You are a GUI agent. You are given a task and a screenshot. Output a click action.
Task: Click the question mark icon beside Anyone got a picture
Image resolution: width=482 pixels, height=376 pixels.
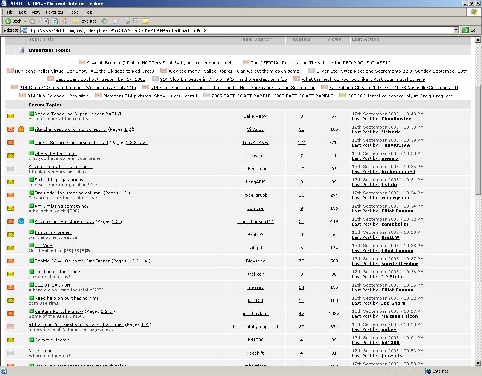tap(21, 221)
